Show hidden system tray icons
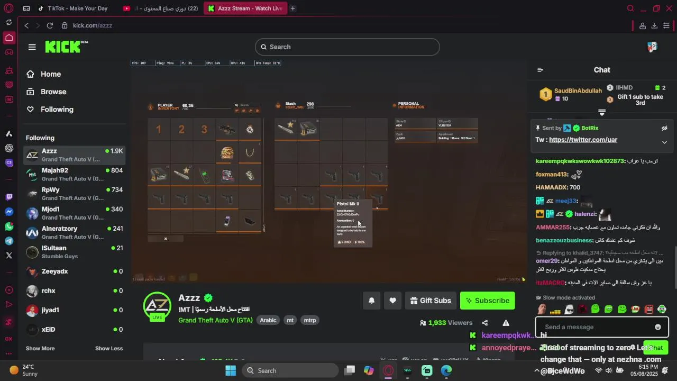This screenshot has height=381, width=677. point(537,370)
